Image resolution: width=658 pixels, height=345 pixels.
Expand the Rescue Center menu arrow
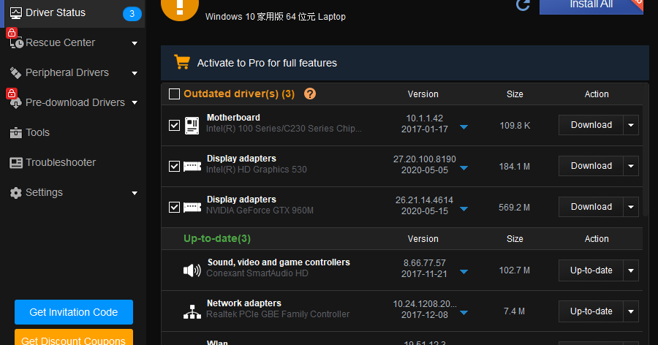(135, 43)
